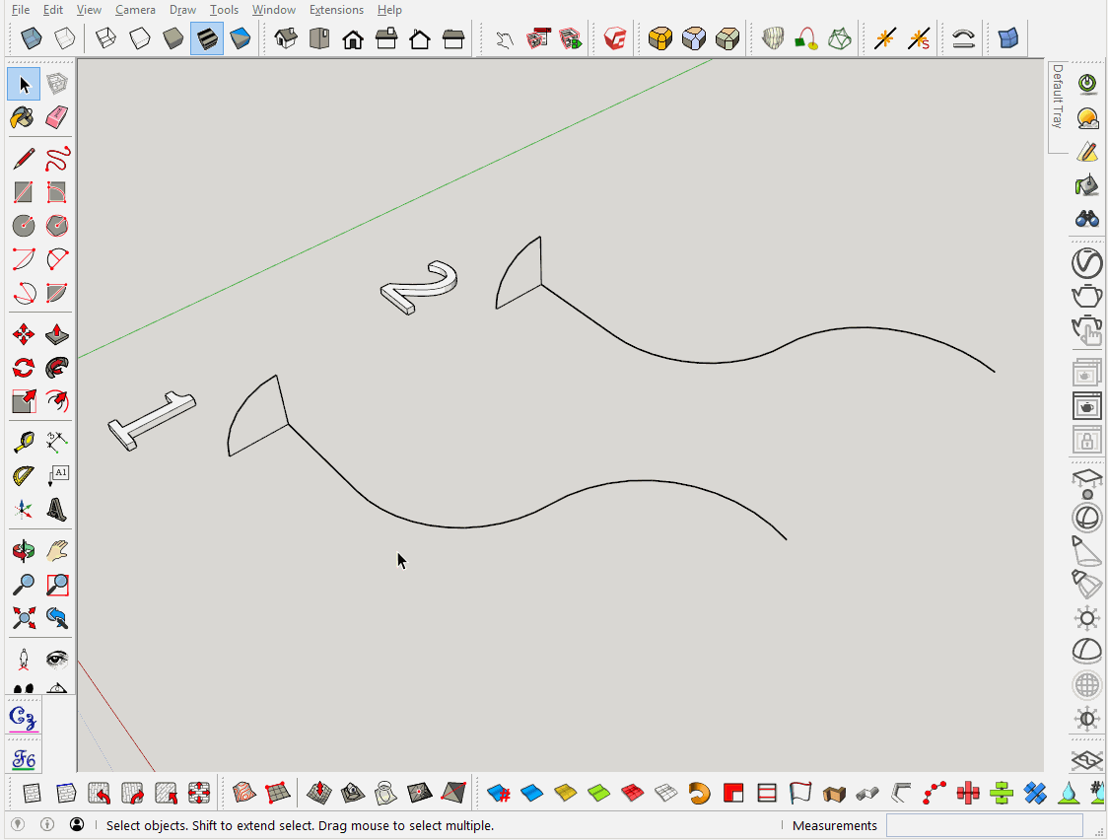
Task: Enable Monochrome face style
Action: tap(240, 38)
